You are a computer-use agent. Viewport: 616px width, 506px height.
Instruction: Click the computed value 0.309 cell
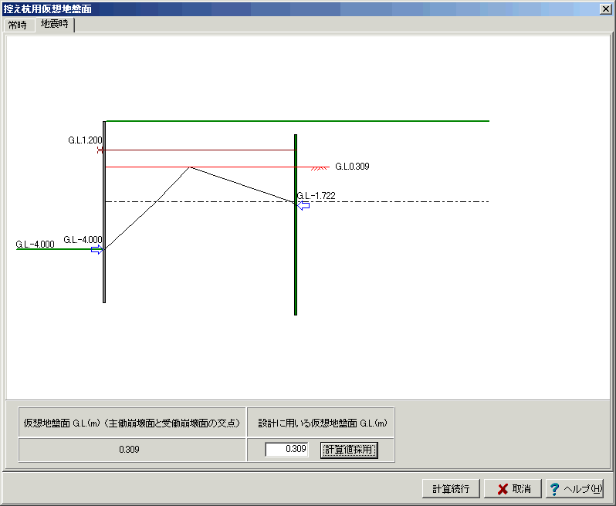[132, 450]
